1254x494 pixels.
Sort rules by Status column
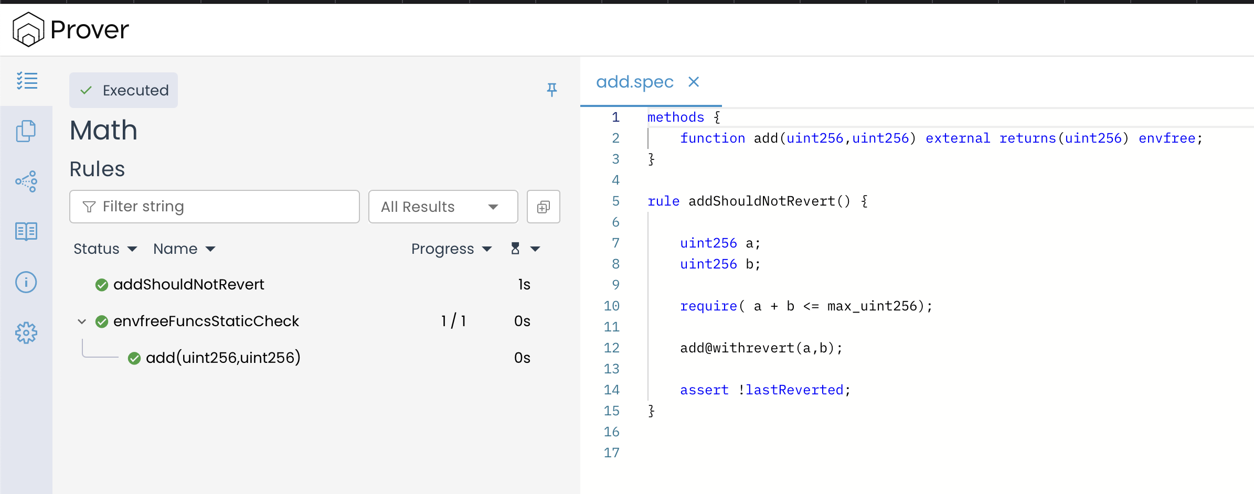(x=105, y=249)
